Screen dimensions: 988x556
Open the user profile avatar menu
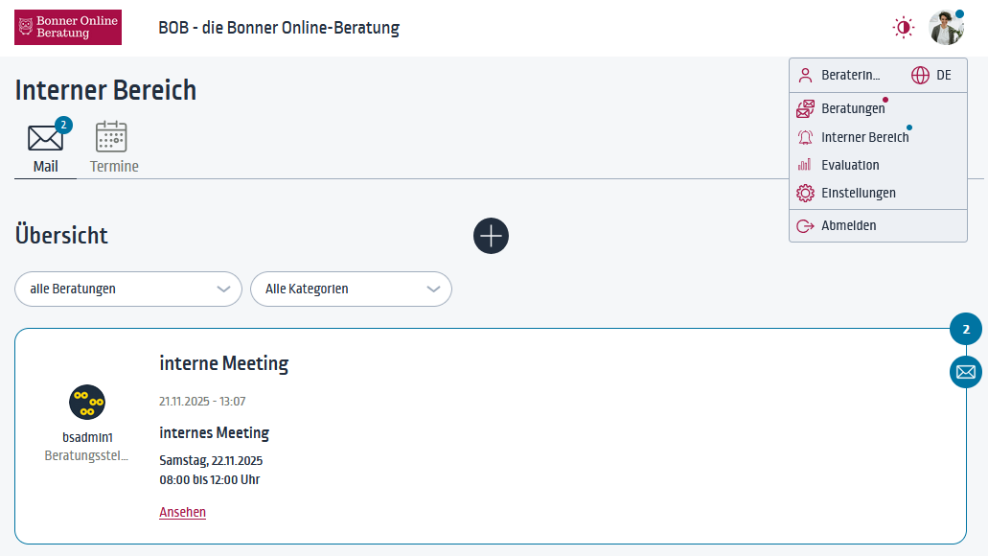[x=946, y=28]
